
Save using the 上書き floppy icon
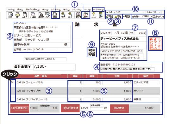25,15
